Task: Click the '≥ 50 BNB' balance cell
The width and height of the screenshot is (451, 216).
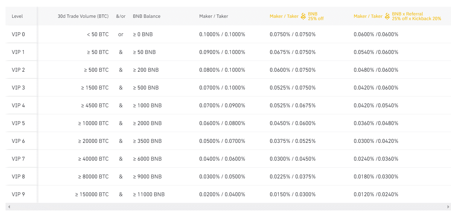Action: pyautogui.click(x=144, y=52)
